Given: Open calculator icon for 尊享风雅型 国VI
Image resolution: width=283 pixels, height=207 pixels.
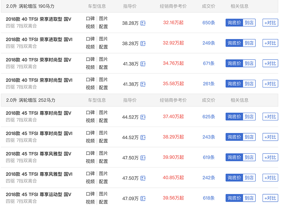Looking at the screenshot, I should tap(143, 178).
